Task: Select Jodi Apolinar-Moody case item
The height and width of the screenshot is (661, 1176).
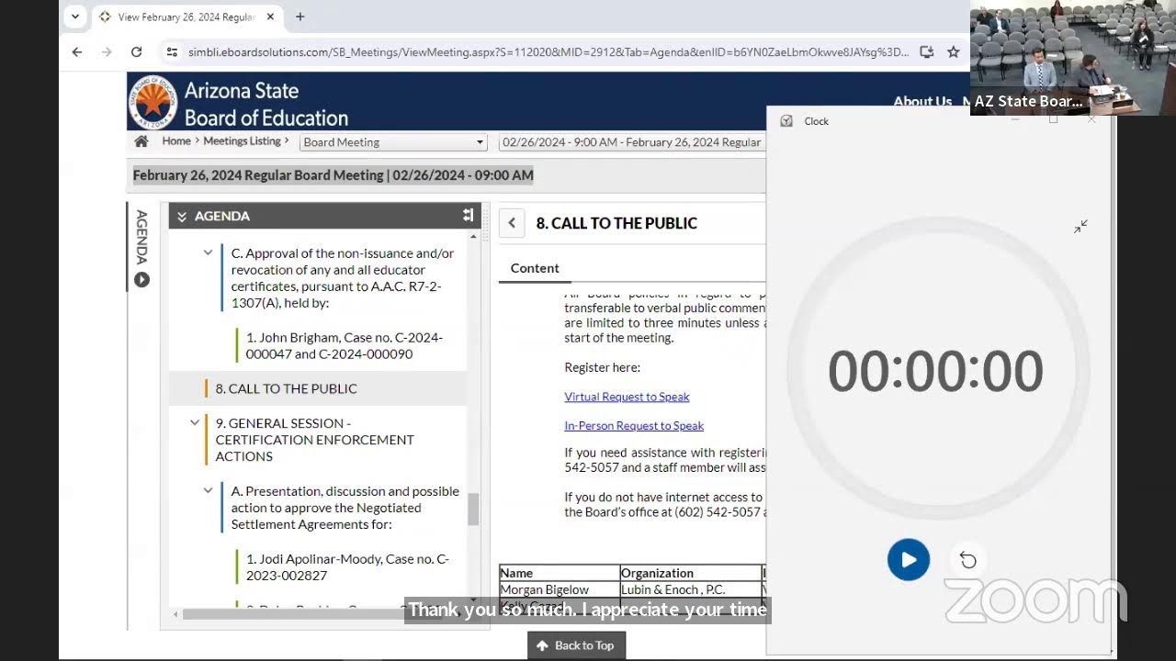Action: coord(347,566)
